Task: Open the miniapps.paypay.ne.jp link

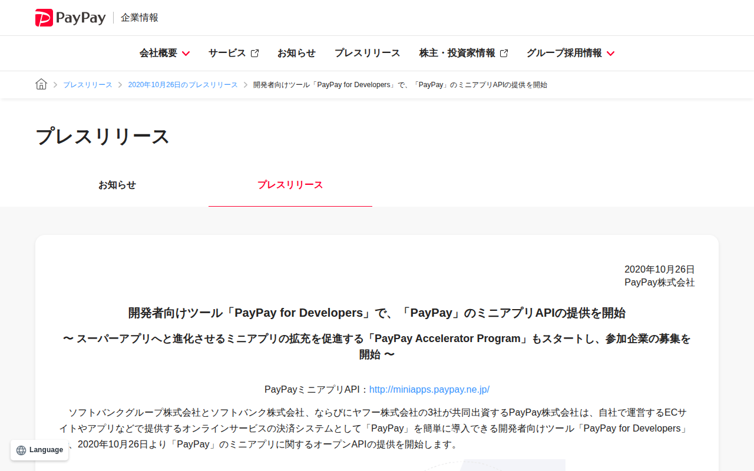Action: (429, 389)
